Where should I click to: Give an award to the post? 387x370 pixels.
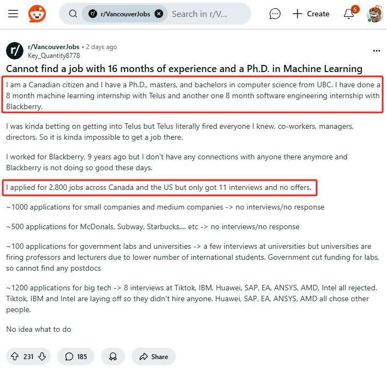point(113,356)
